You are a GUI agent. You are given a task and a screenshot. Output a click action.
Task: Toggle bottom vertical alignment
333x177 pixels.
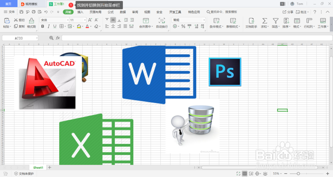119,20
